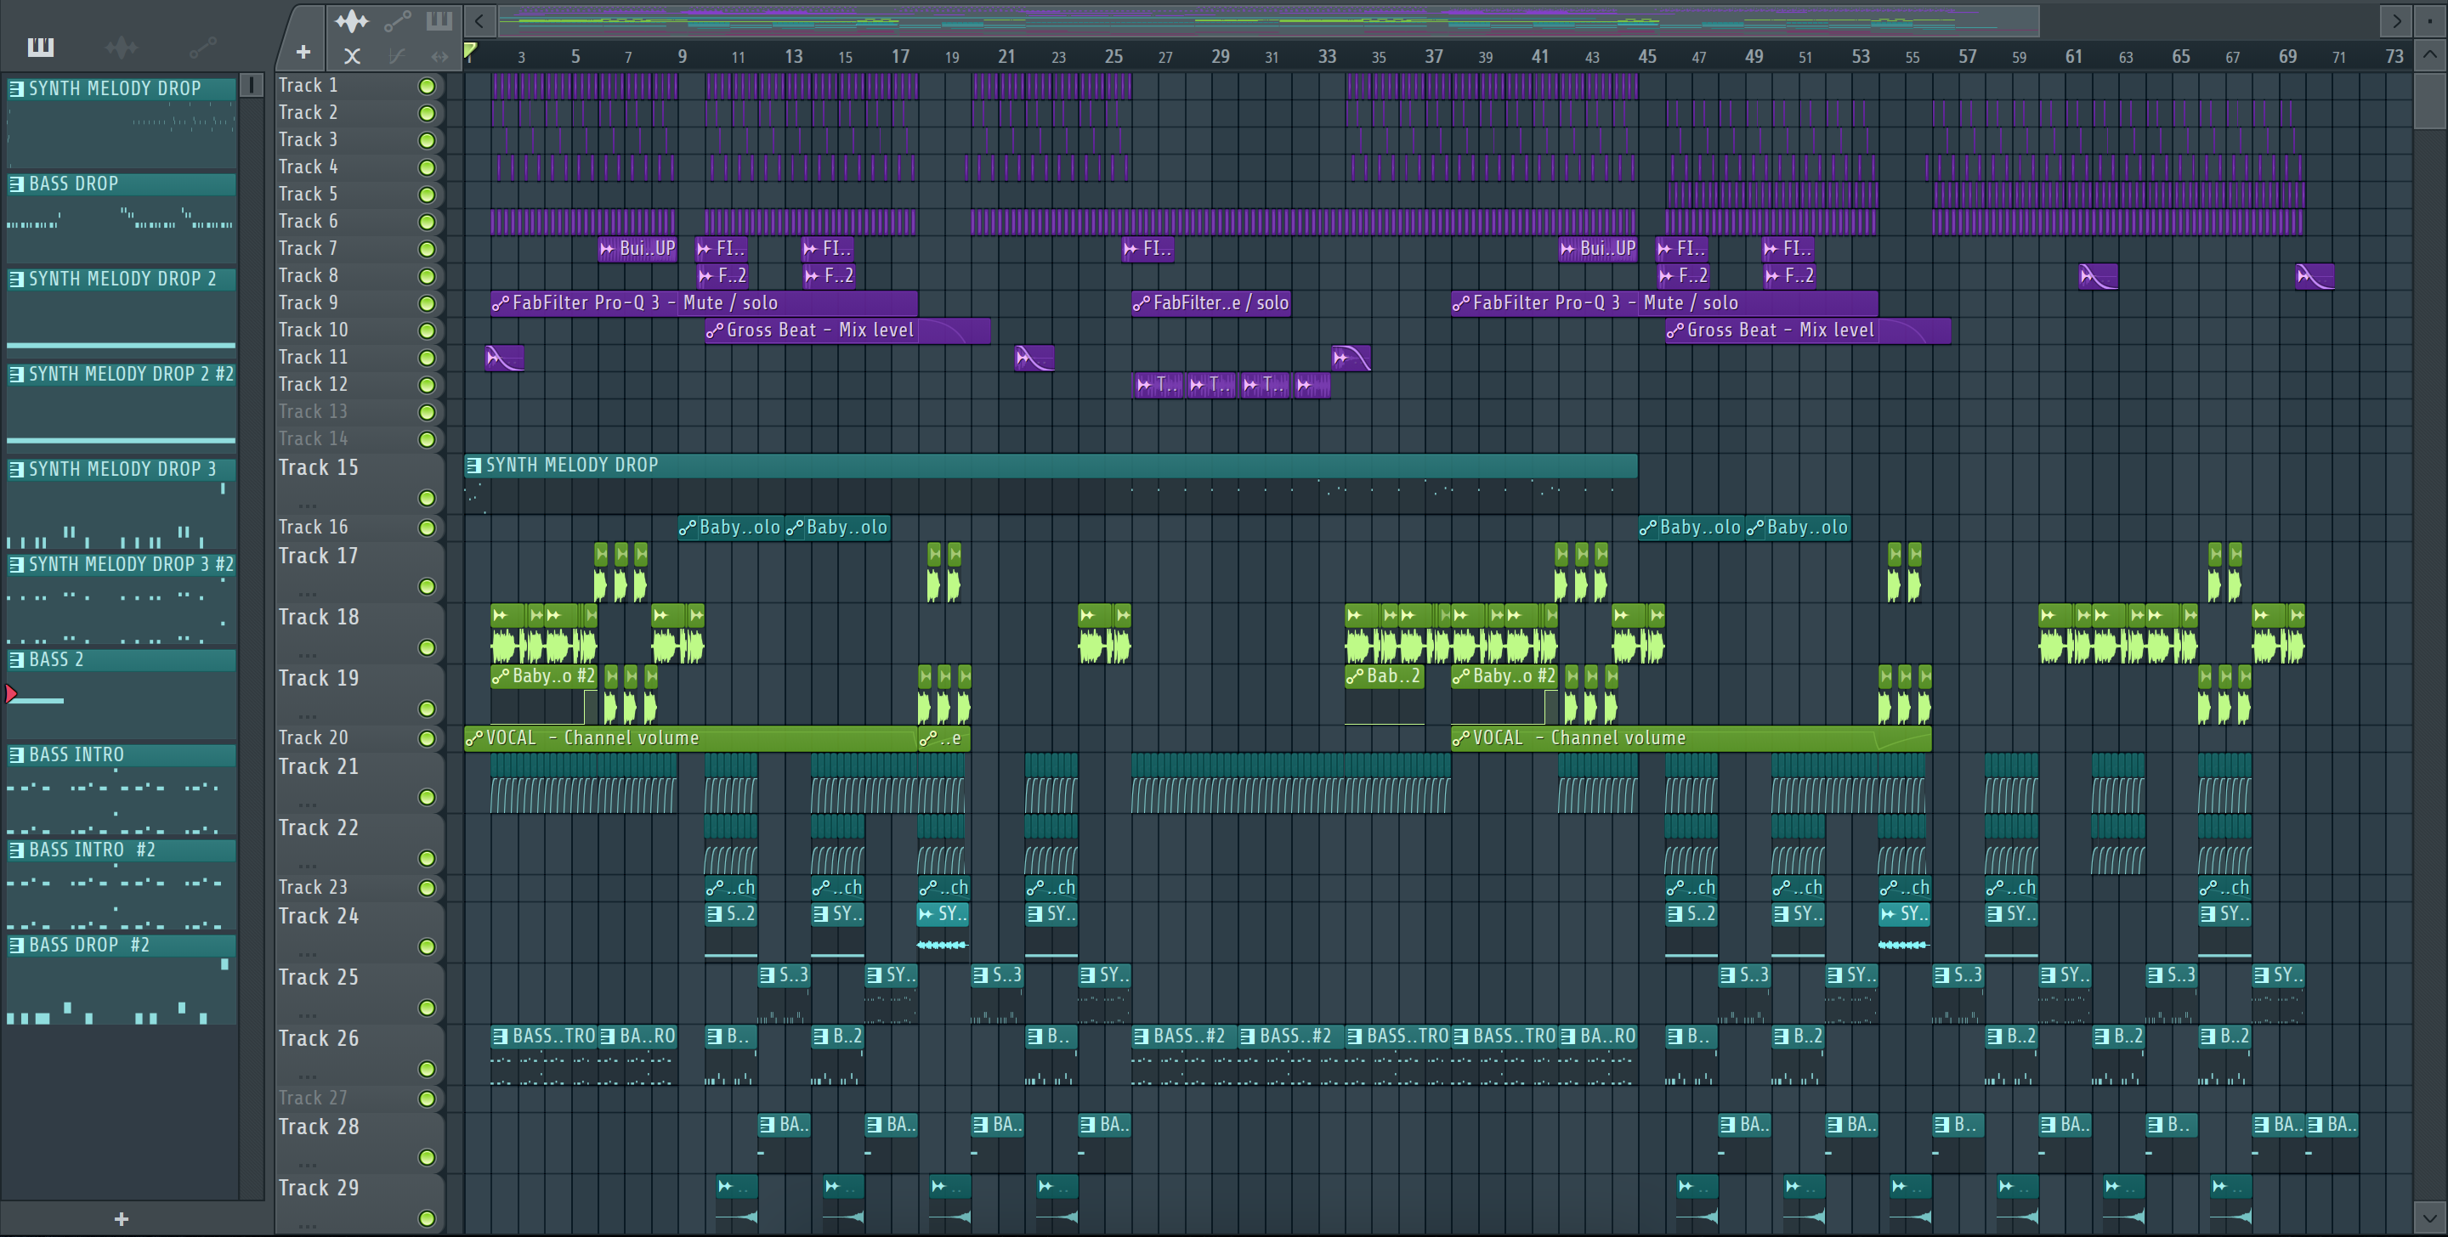Click the small dot button in top-right corner
This screenshot has width=2448, height=1237.
2430,21
